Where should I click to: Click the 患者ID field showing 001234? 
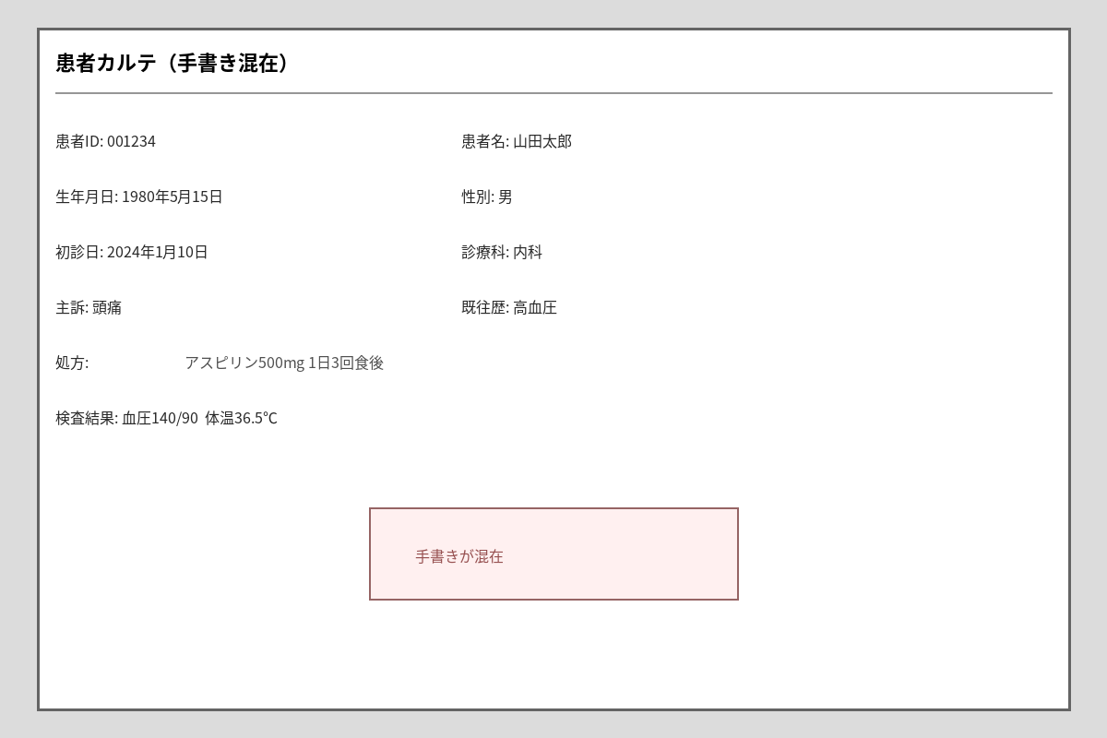tap(104, 141)
